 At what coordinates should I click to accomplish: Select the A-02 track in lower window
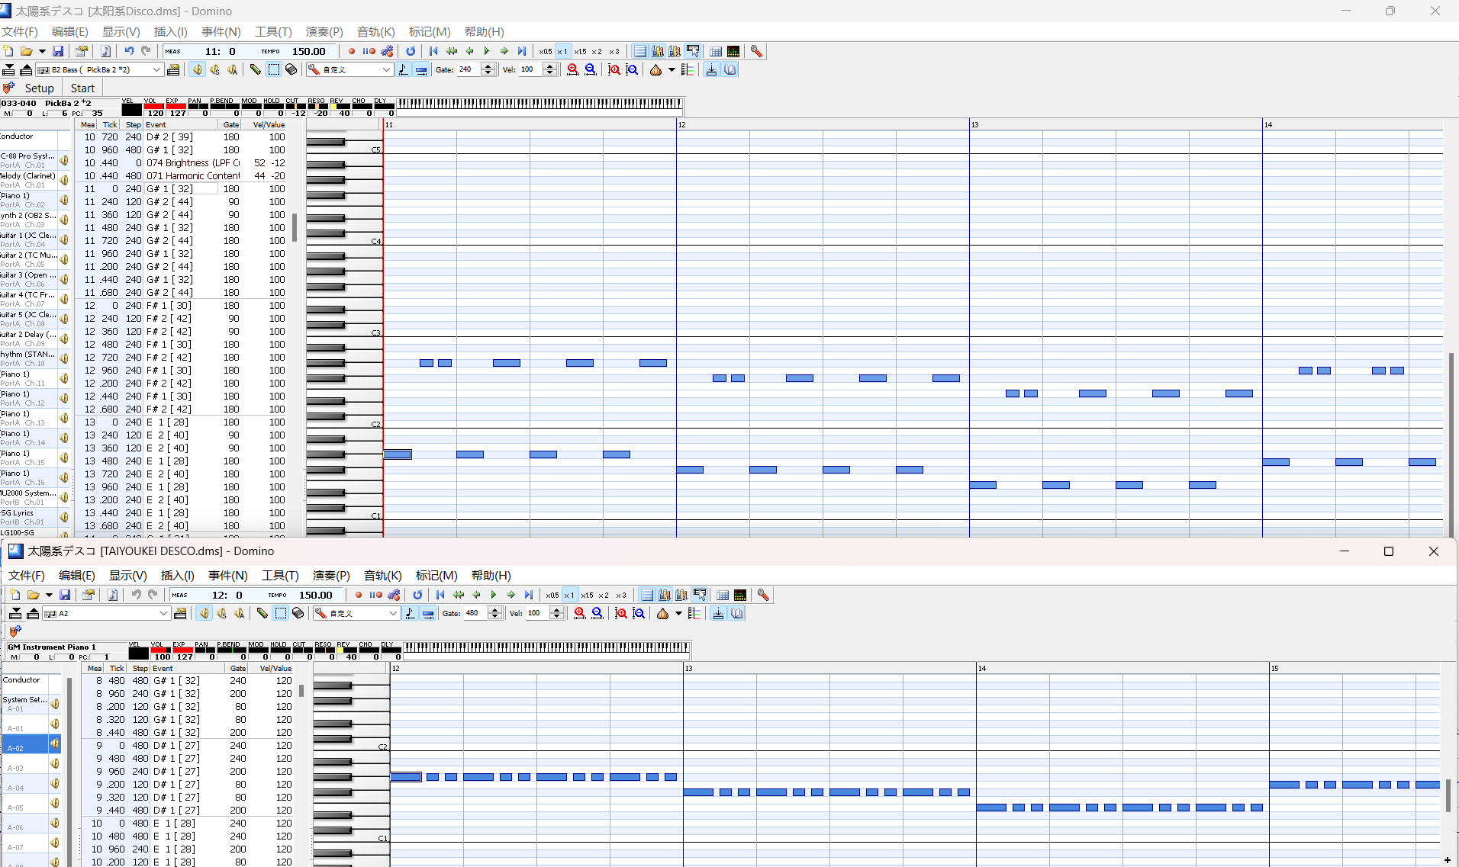click(x=25, y=743)
